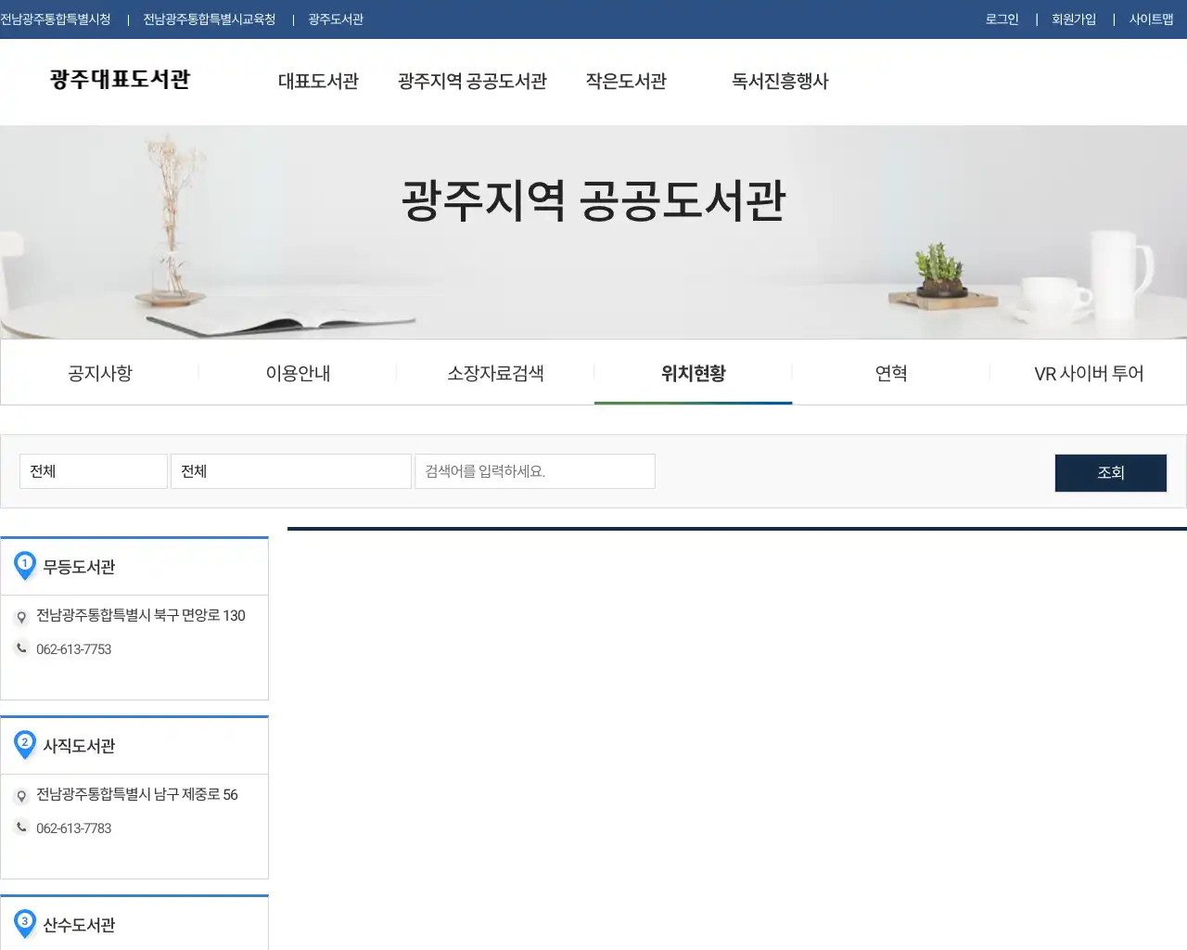Select the 위치현황 tab
The width and height of the screenshot is (1187, 950).
click(x=693, y=373)
